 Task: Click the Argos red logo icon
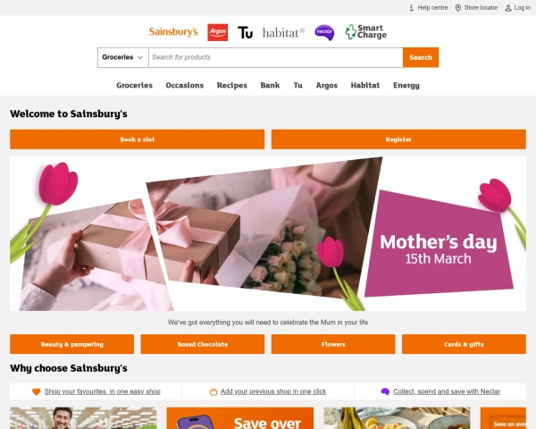217,32
